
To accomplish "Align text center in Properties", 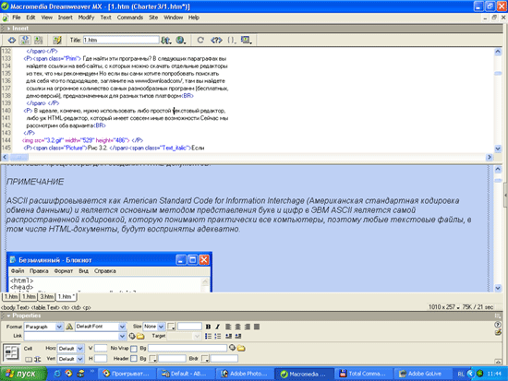I will click(x=237, y=327).
